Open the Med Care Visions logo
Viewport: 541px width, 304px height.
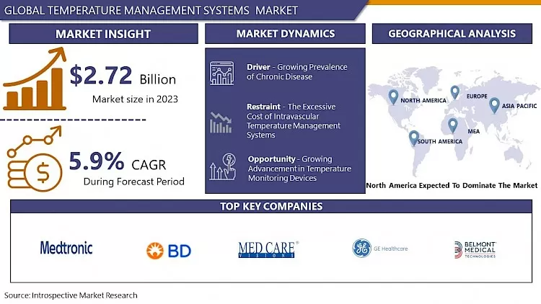click(268, 249)
